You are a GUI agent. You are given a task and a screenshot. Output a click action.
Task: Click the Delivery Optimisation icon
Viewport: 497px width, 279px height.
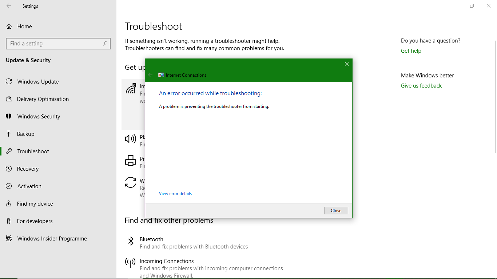coord(9,99)
